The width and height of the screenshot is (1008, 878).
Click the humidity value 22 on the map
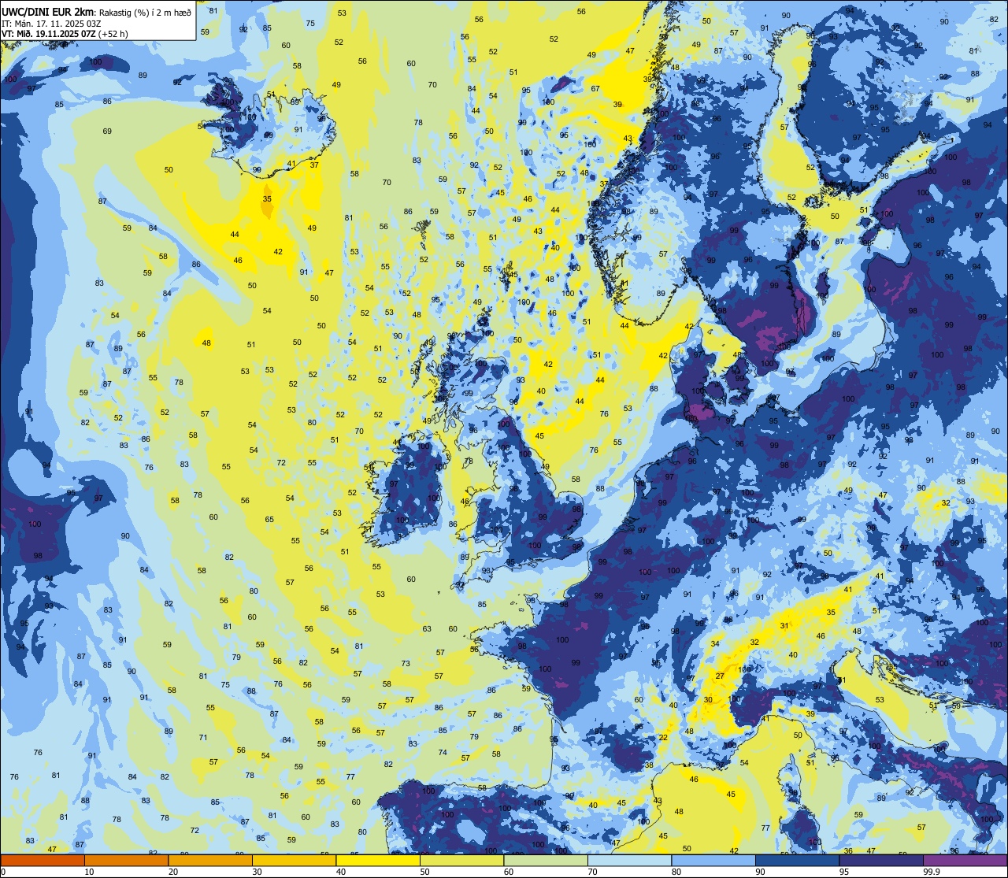[x=664, y=737]
